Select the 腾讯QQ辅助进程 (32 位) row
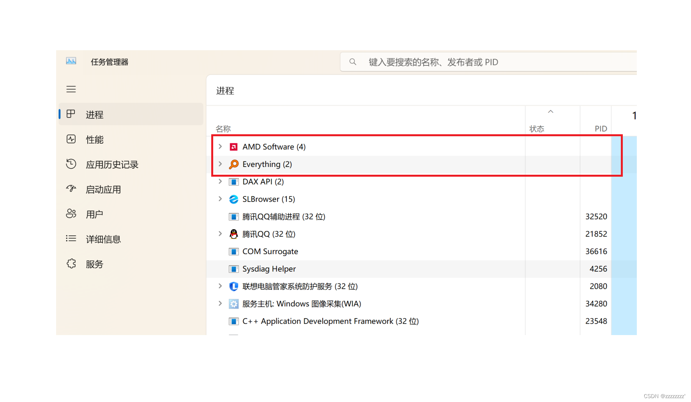The image size is (691, 402). point(421,217)
